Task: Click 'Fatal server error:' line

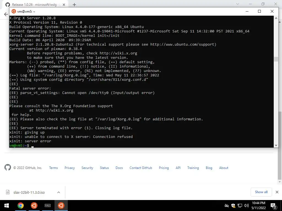Action: click(30, 88)
